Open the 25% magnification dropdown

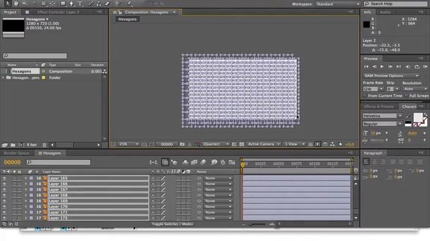pos(128,144)
